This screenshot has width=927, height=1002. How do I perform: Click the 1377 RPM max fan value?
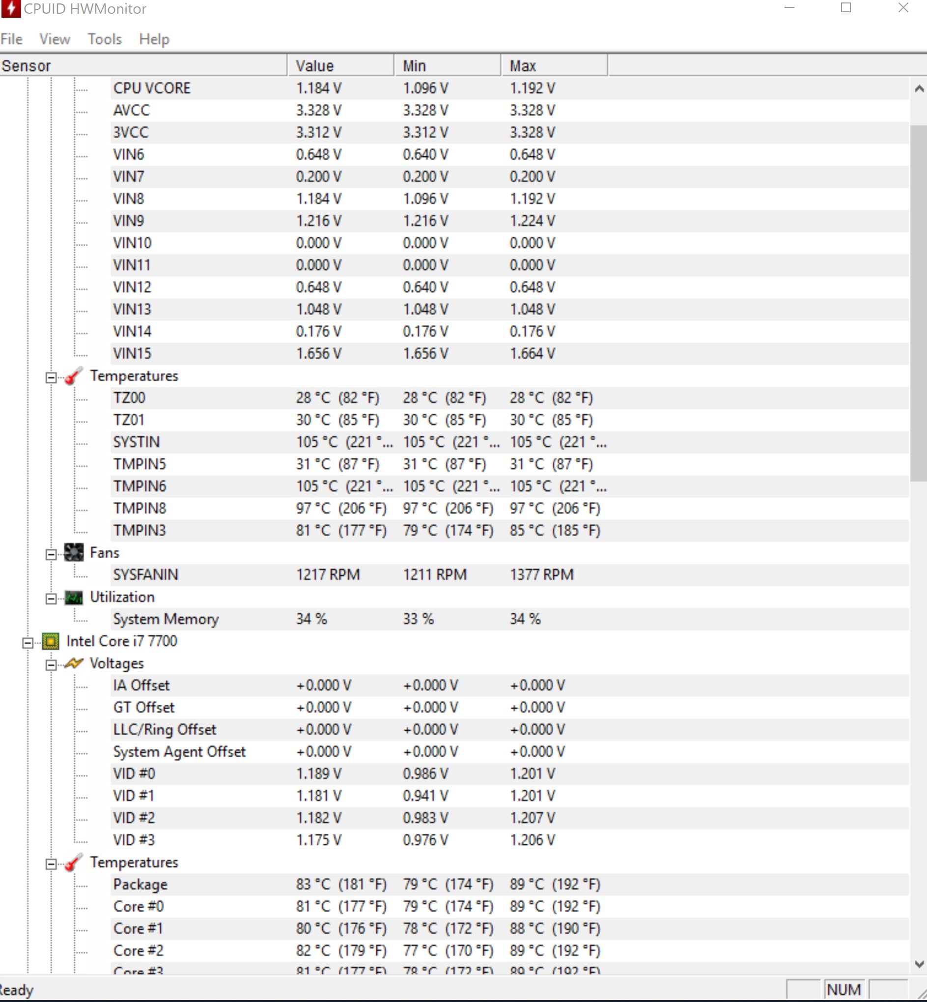pos(542,574)
